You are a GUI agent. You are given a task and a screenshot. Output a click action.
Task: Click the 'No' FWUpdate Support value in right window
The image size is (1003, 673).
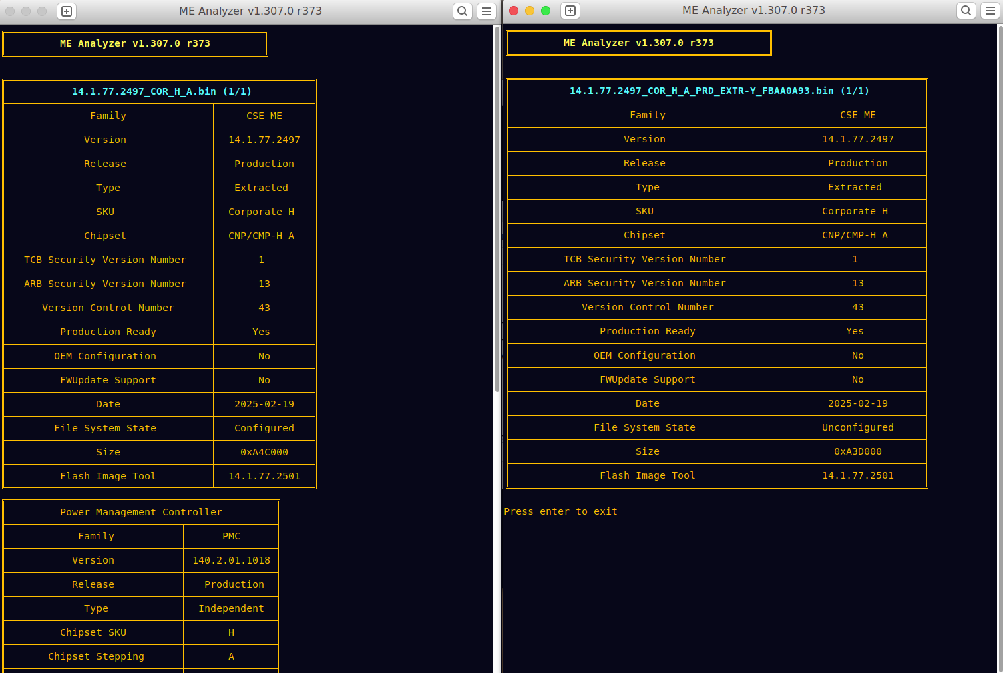pyautogui.click(x=858, y=379)
